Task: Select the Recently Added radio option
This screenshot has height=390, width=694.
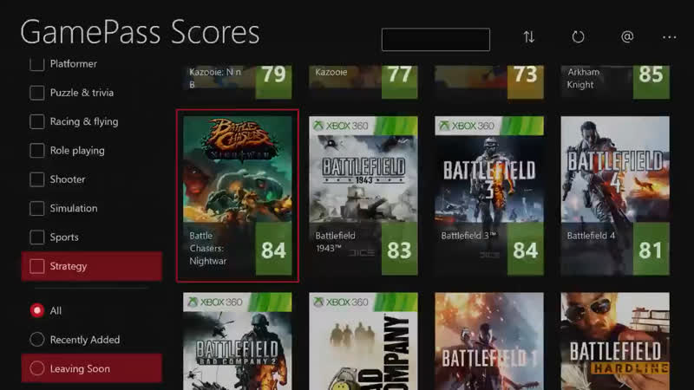Action: 37,340
